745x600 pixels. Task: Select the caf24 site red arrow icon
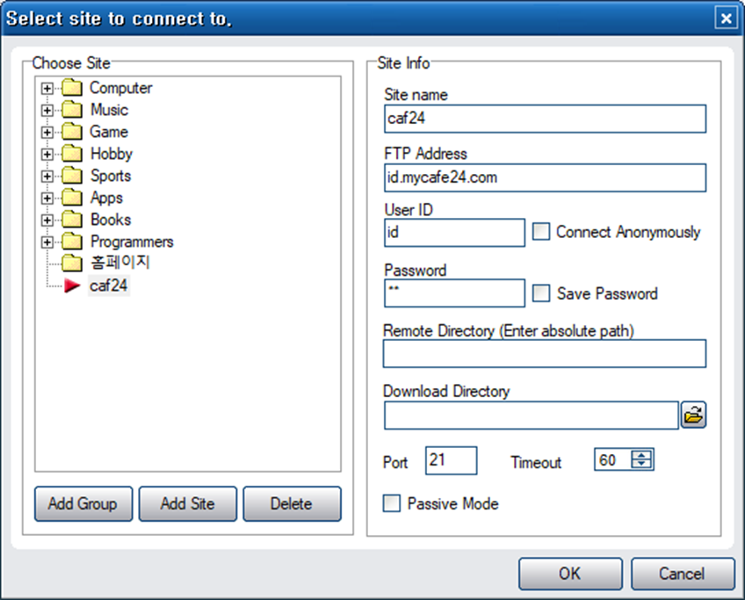point(72,286)
